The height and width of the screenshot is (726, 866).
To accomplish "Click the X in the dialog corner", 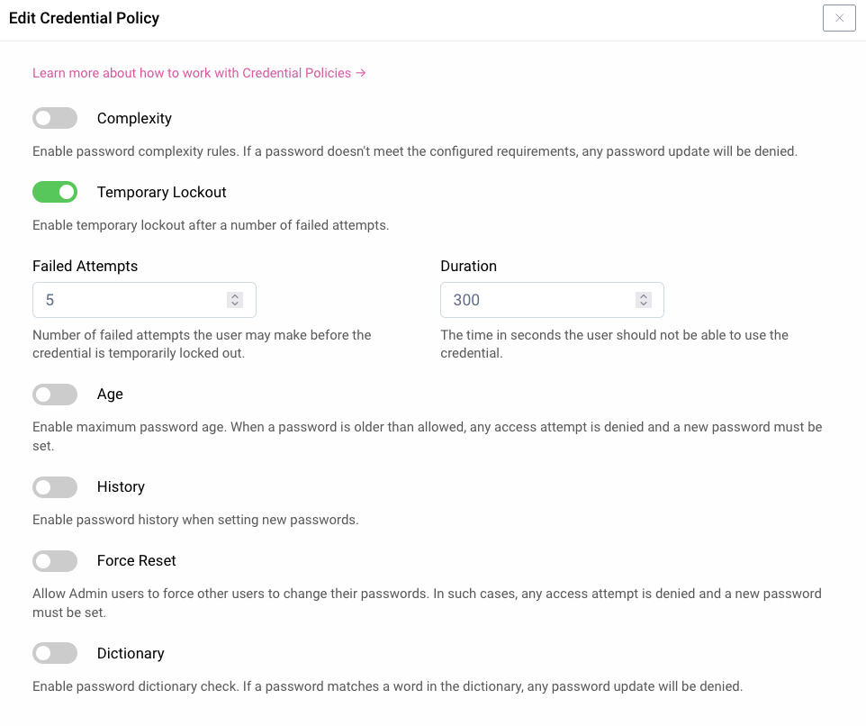I will point(839,18).
